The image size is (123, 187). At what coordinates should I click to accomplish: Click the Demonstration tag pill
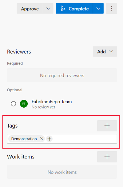pos(26,139)
